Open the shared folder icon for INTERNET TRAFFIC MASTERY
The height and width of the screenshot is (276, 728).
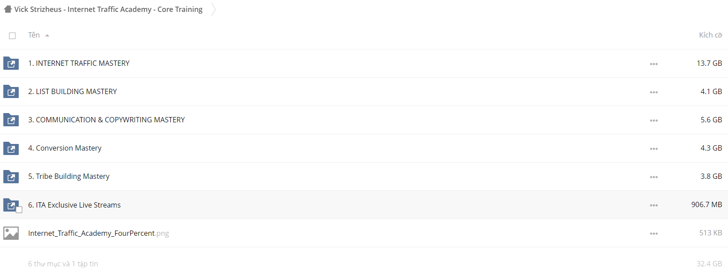[x=11, y=63]
